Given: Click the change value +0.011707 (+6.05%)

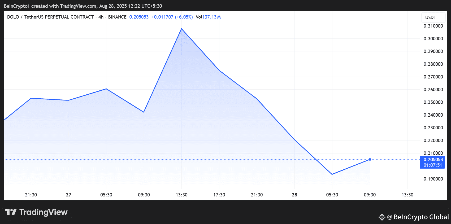Looking at the screenshot, I should (172, 17).
